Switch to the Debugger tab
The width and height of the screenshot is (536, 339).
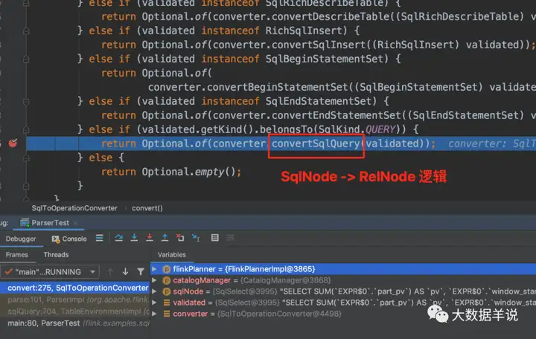[x=21, y=239]
